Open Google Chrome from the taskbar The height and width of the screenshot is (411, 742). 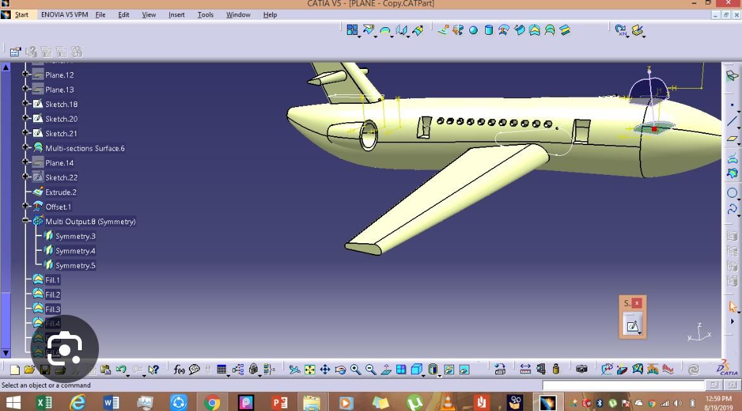212,402
